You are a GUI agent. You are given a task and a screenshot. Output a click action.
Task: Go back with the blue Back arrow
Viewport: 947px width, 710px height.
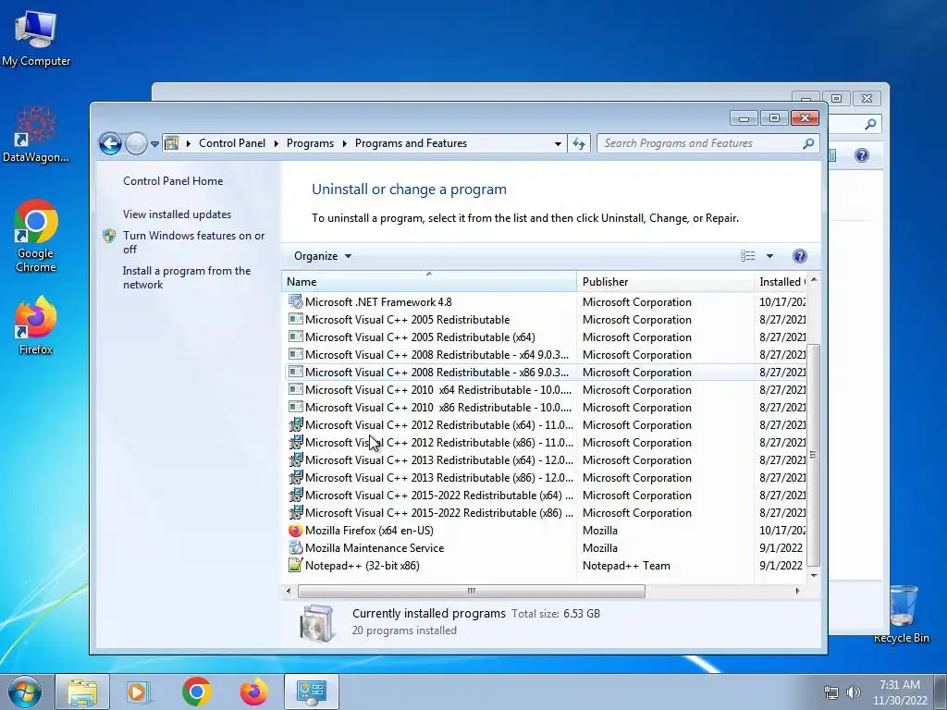click(x=111, y=143)
